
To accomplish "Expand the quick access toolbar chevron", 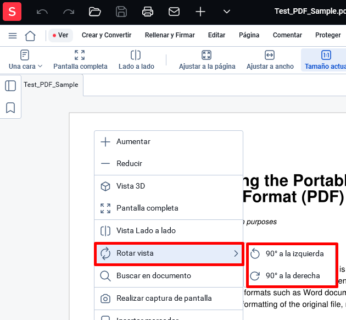I will point(227,12).
